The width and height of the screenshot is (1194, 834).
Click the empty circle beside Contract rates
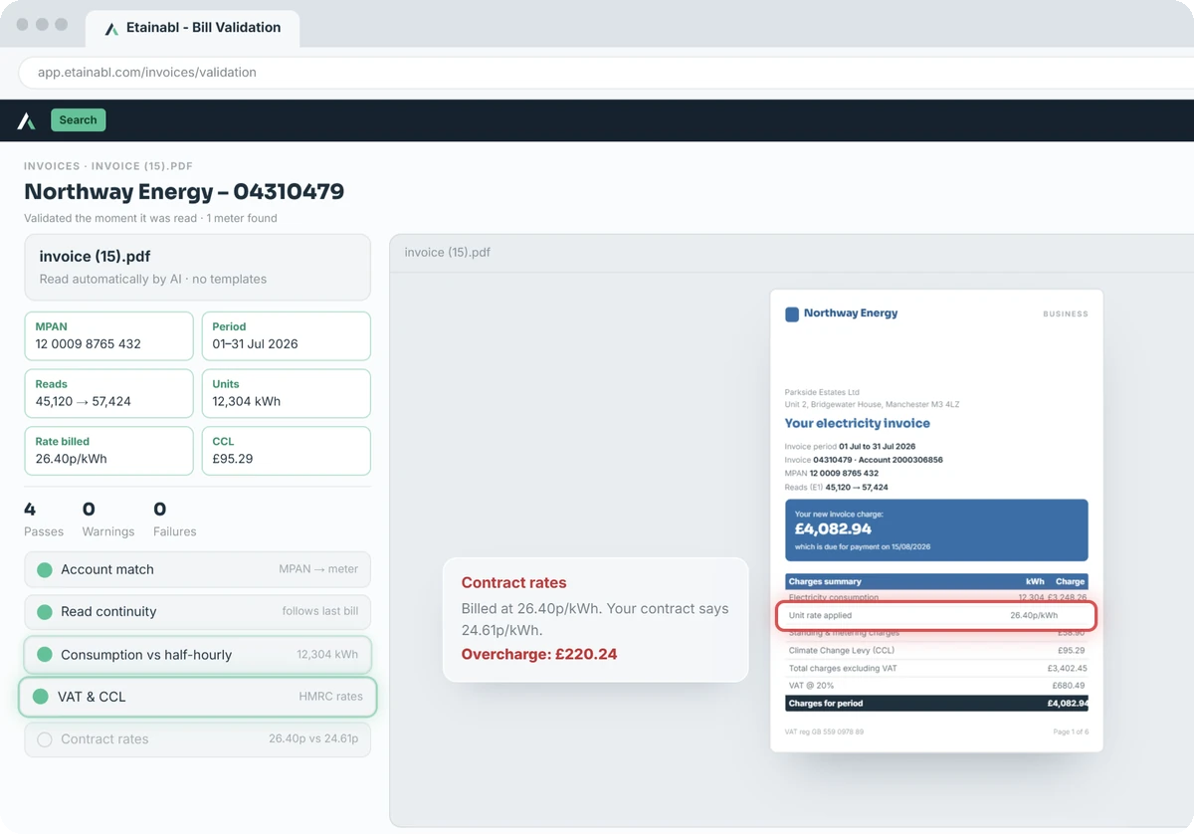click(x=45, y=739)
